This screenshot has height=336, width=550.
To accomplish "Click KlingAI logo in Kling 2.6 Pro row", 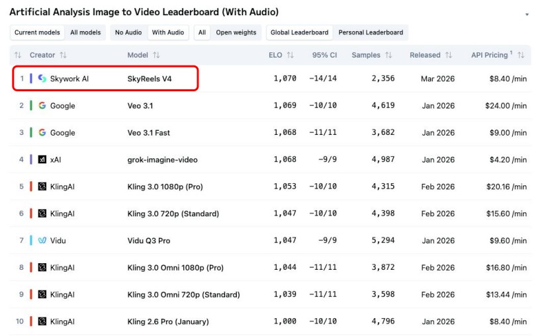I will [42, 321].
